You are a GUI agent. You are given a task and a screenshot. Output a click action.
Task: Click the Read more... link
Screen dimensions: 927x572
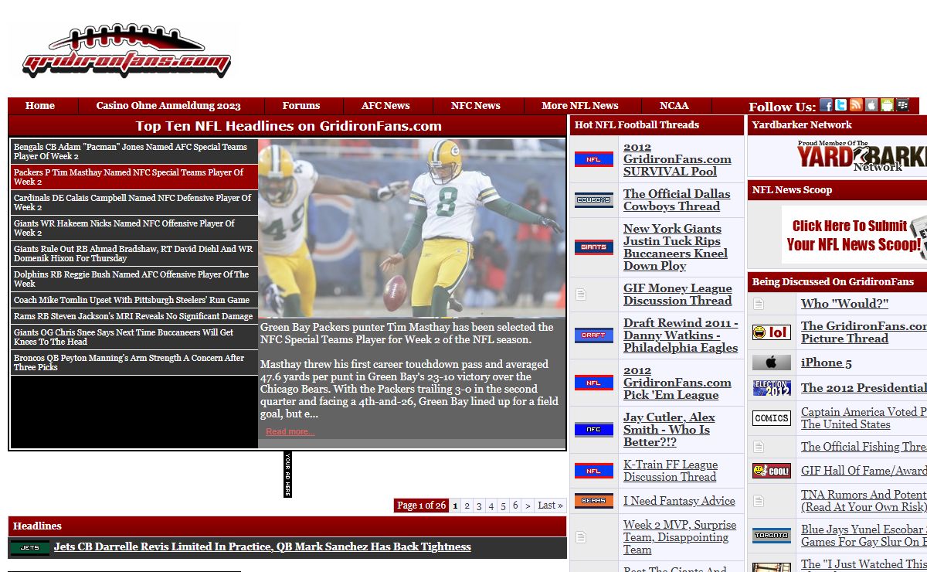pos(290,432)
